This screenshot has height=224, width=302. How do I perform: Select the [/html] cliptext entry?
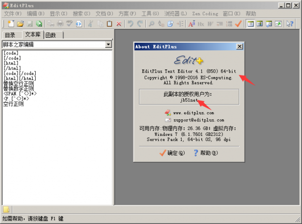(12, 68)
